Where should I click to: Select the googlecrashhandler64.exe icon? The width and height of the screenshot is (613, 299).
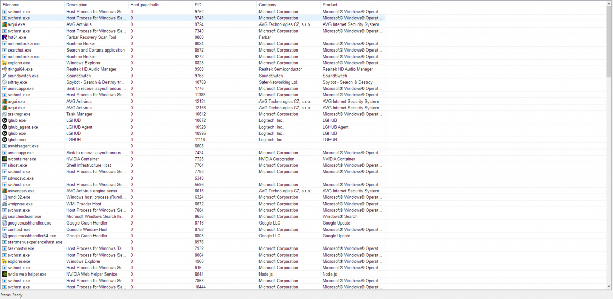click(5, 236)
